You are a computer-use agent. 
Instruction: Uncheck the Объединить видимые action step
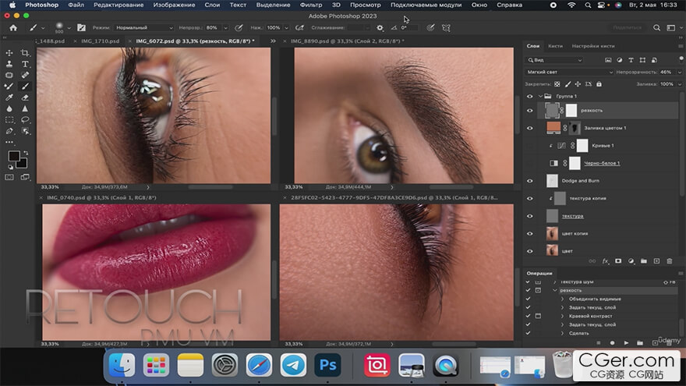click(528, 299)
